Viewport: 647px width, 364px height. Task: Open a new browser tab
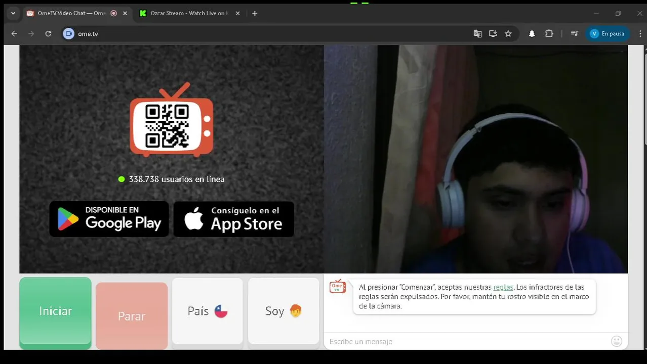pyautogui.click(x=255, y=13)
